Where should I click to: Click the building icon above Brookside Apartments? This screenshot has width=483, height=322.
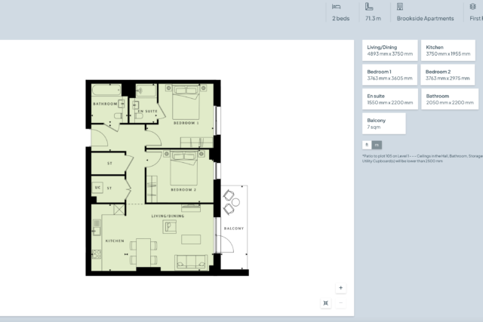(x=400, y=6)
